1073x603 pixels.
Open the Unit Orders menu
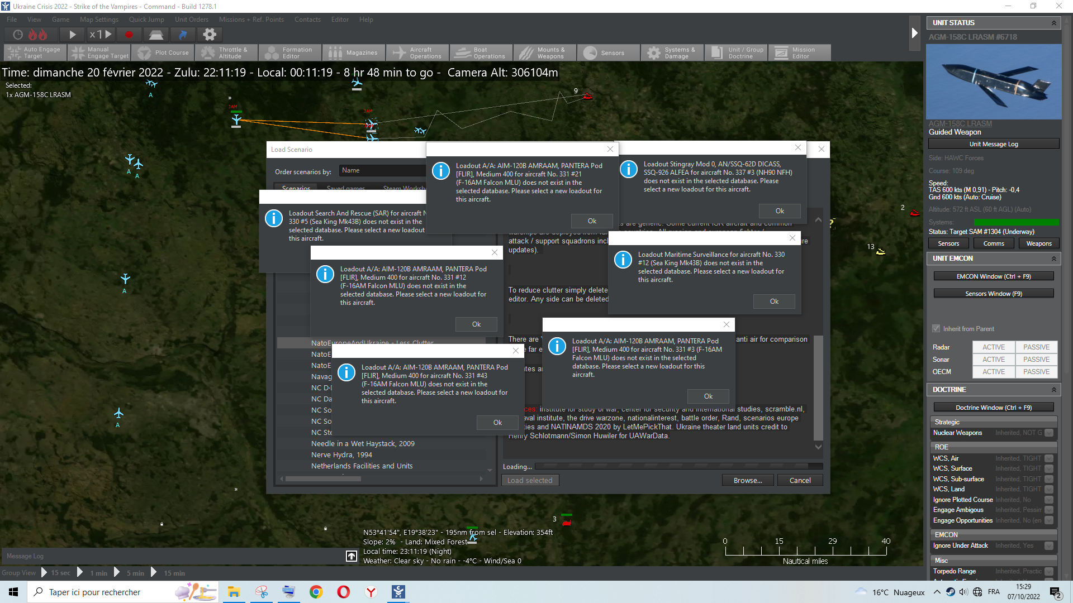[x=192, y=20]
